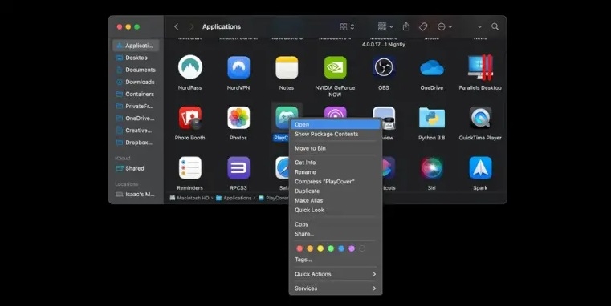Select the NordVPN app icon

tap(238, 67)
